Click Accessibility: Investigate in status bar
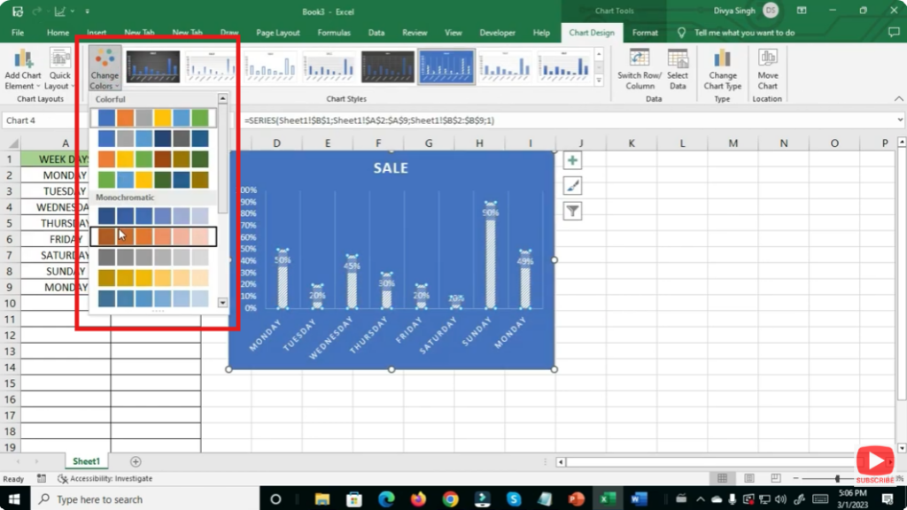This screenshot has height=510, width=907. [105, 479]
